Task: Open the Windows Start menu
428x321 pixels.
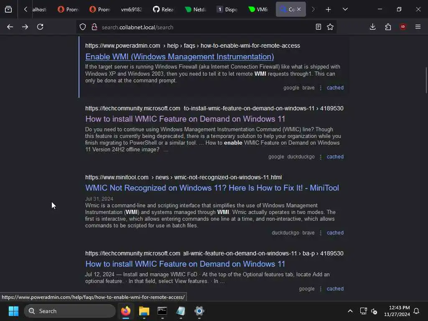Action: point(13,311)
